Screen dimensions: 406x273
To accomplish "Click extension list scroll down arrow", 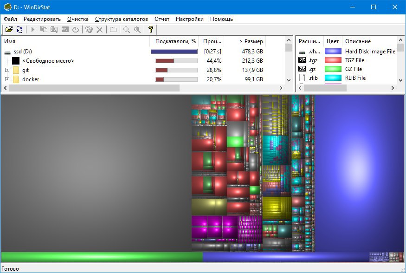I will [400, 80].
